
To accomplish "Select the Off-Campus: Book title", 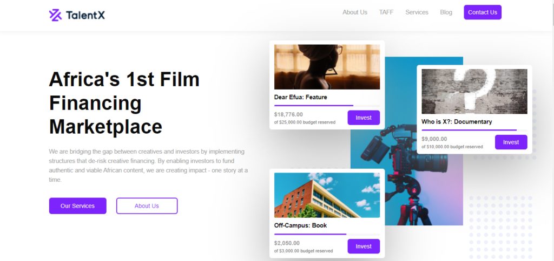I will coord(300,225).
